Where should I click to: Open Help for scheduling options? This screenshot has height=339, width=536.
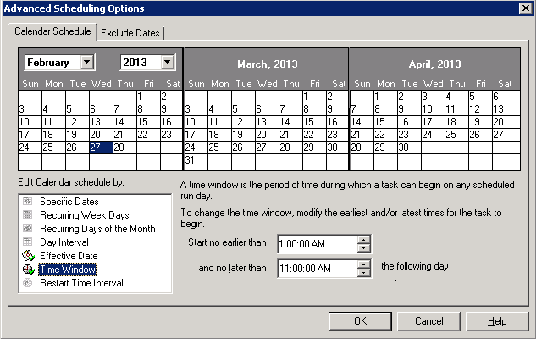497,321
